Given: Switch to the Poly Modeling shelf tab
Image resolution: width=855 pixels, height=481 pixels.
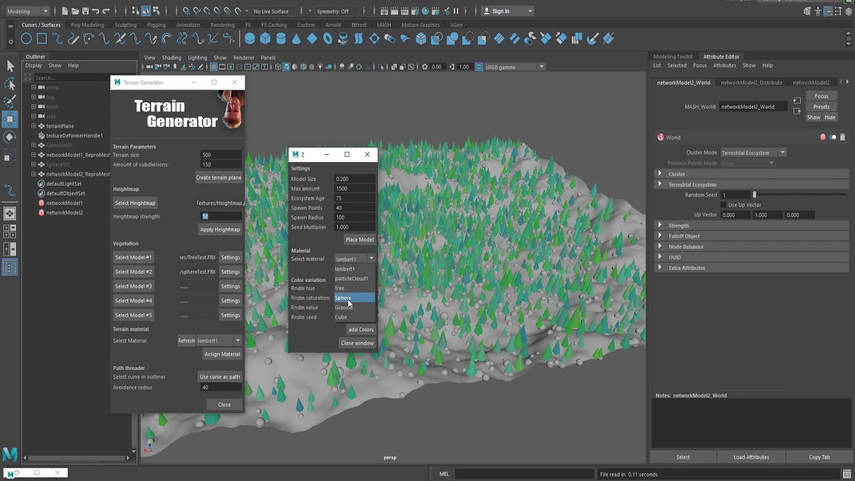Looking at the screenshot, I should coord(88,25).
